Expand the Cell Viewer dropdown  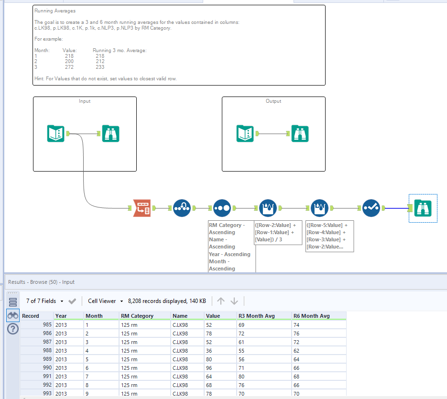(x=106, y=301)
